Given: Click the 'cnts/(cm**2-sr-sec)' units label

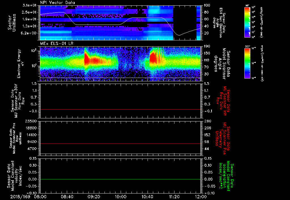Looking at the screenshot, I should pos(261,22).
